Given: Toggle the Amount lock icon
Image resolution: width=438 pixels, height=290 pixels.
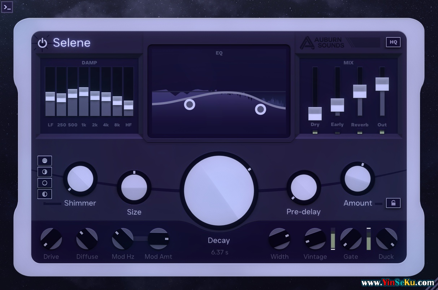Looking at the screenshot, I should [393, 203].
